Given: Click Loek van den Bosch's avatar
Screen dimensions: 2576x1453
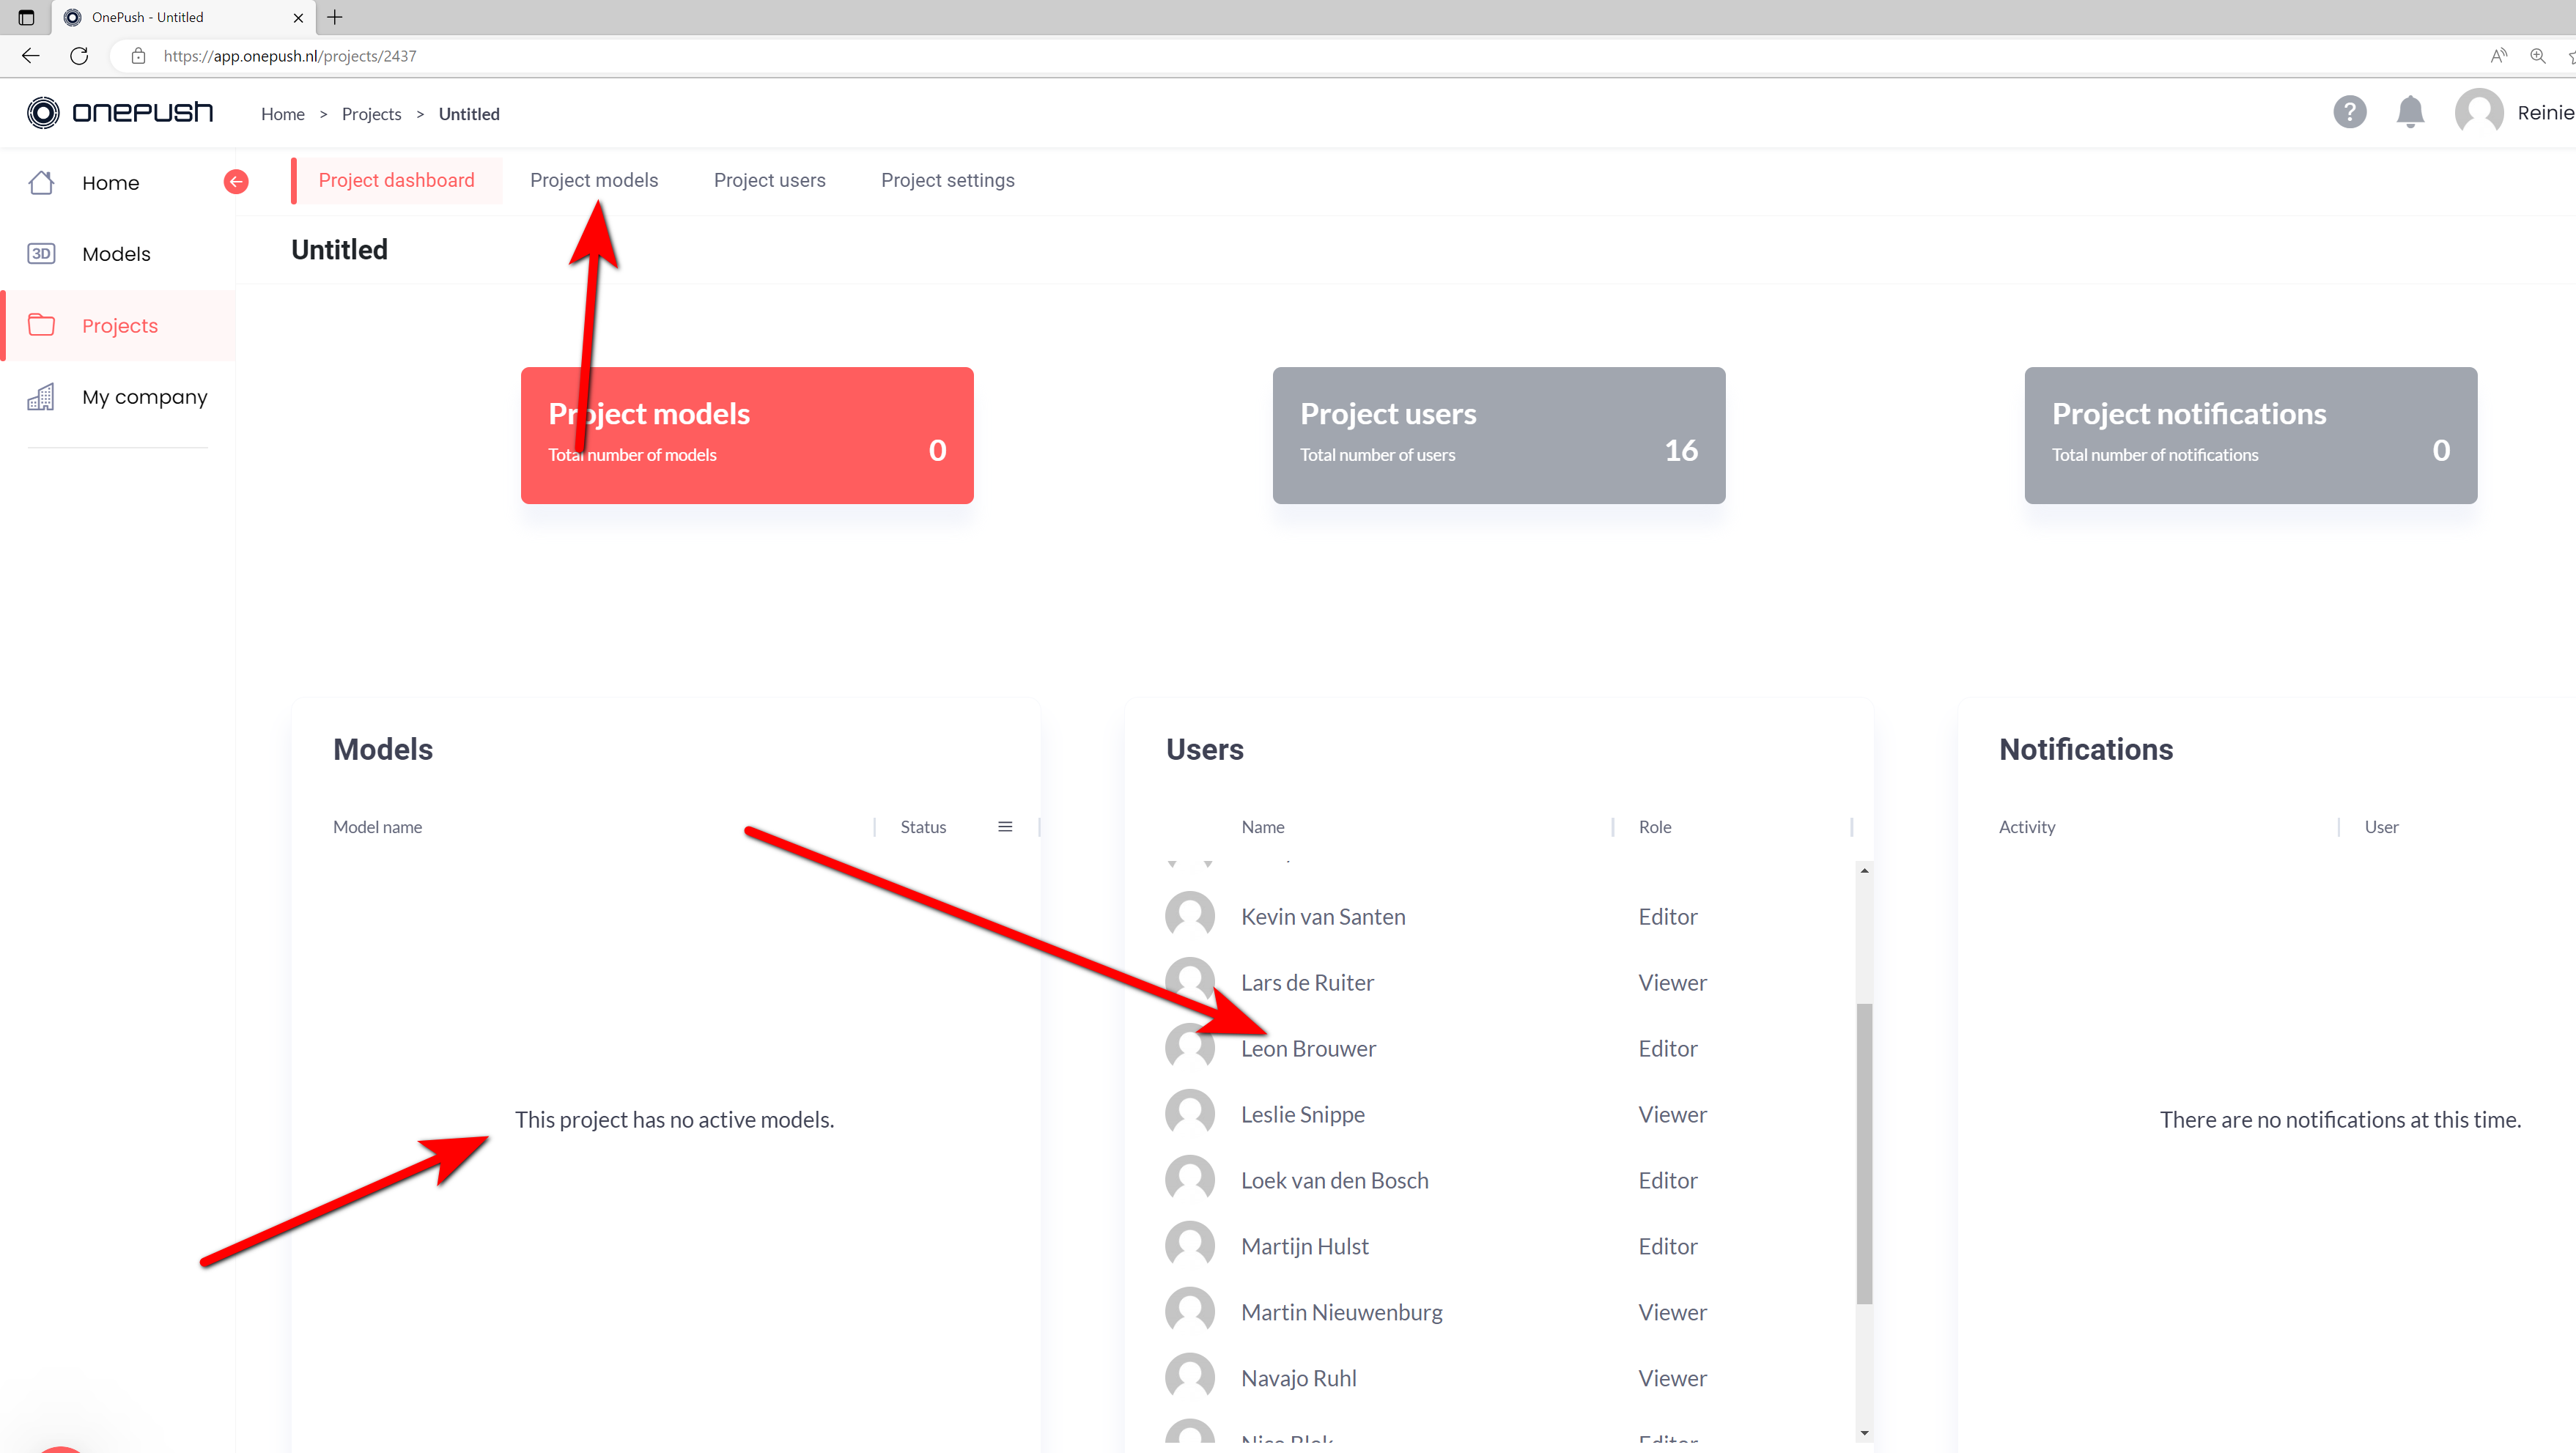Looking at the screenshot, I should [x=1190, y=1180].
